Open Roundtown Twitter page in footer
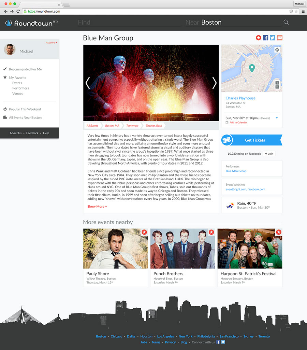Viewport: 307px width, 350px height. tap(223, 342)
